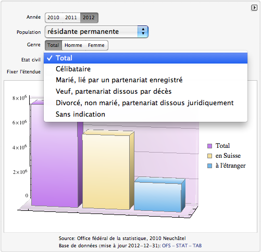Click the résidante permanente combo box
Viewport: 261px width, 252px height.
coord(96,32)
